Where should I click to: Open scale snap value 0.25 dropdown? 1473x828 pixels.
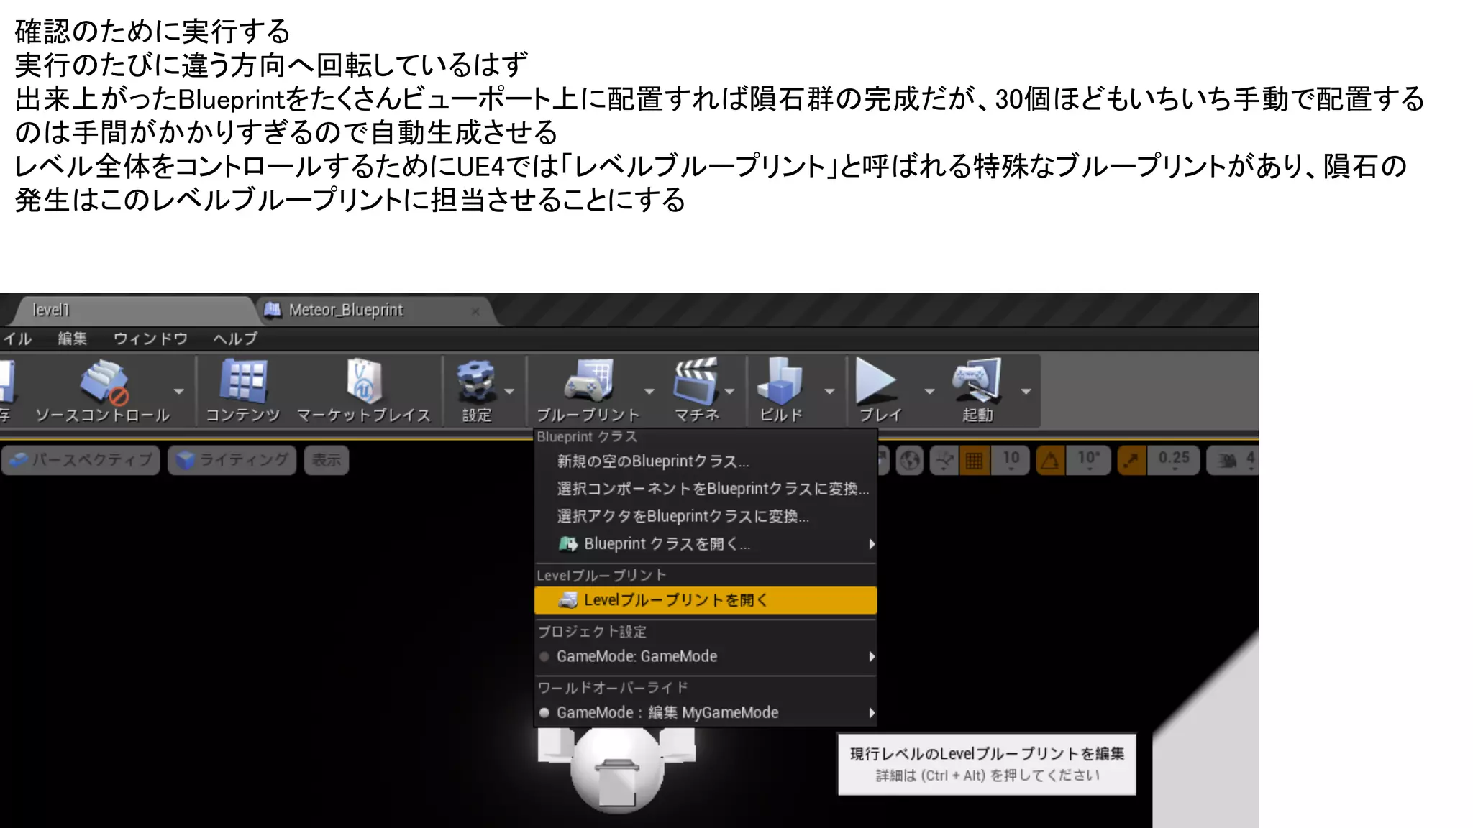[x=1173, y=460]
